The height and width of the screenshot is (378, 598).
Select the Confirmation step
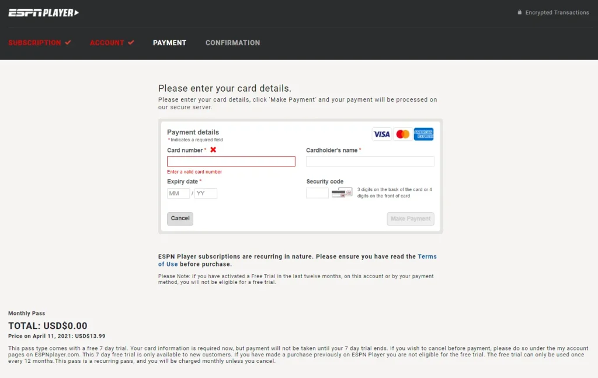click(x=232, y=43)
